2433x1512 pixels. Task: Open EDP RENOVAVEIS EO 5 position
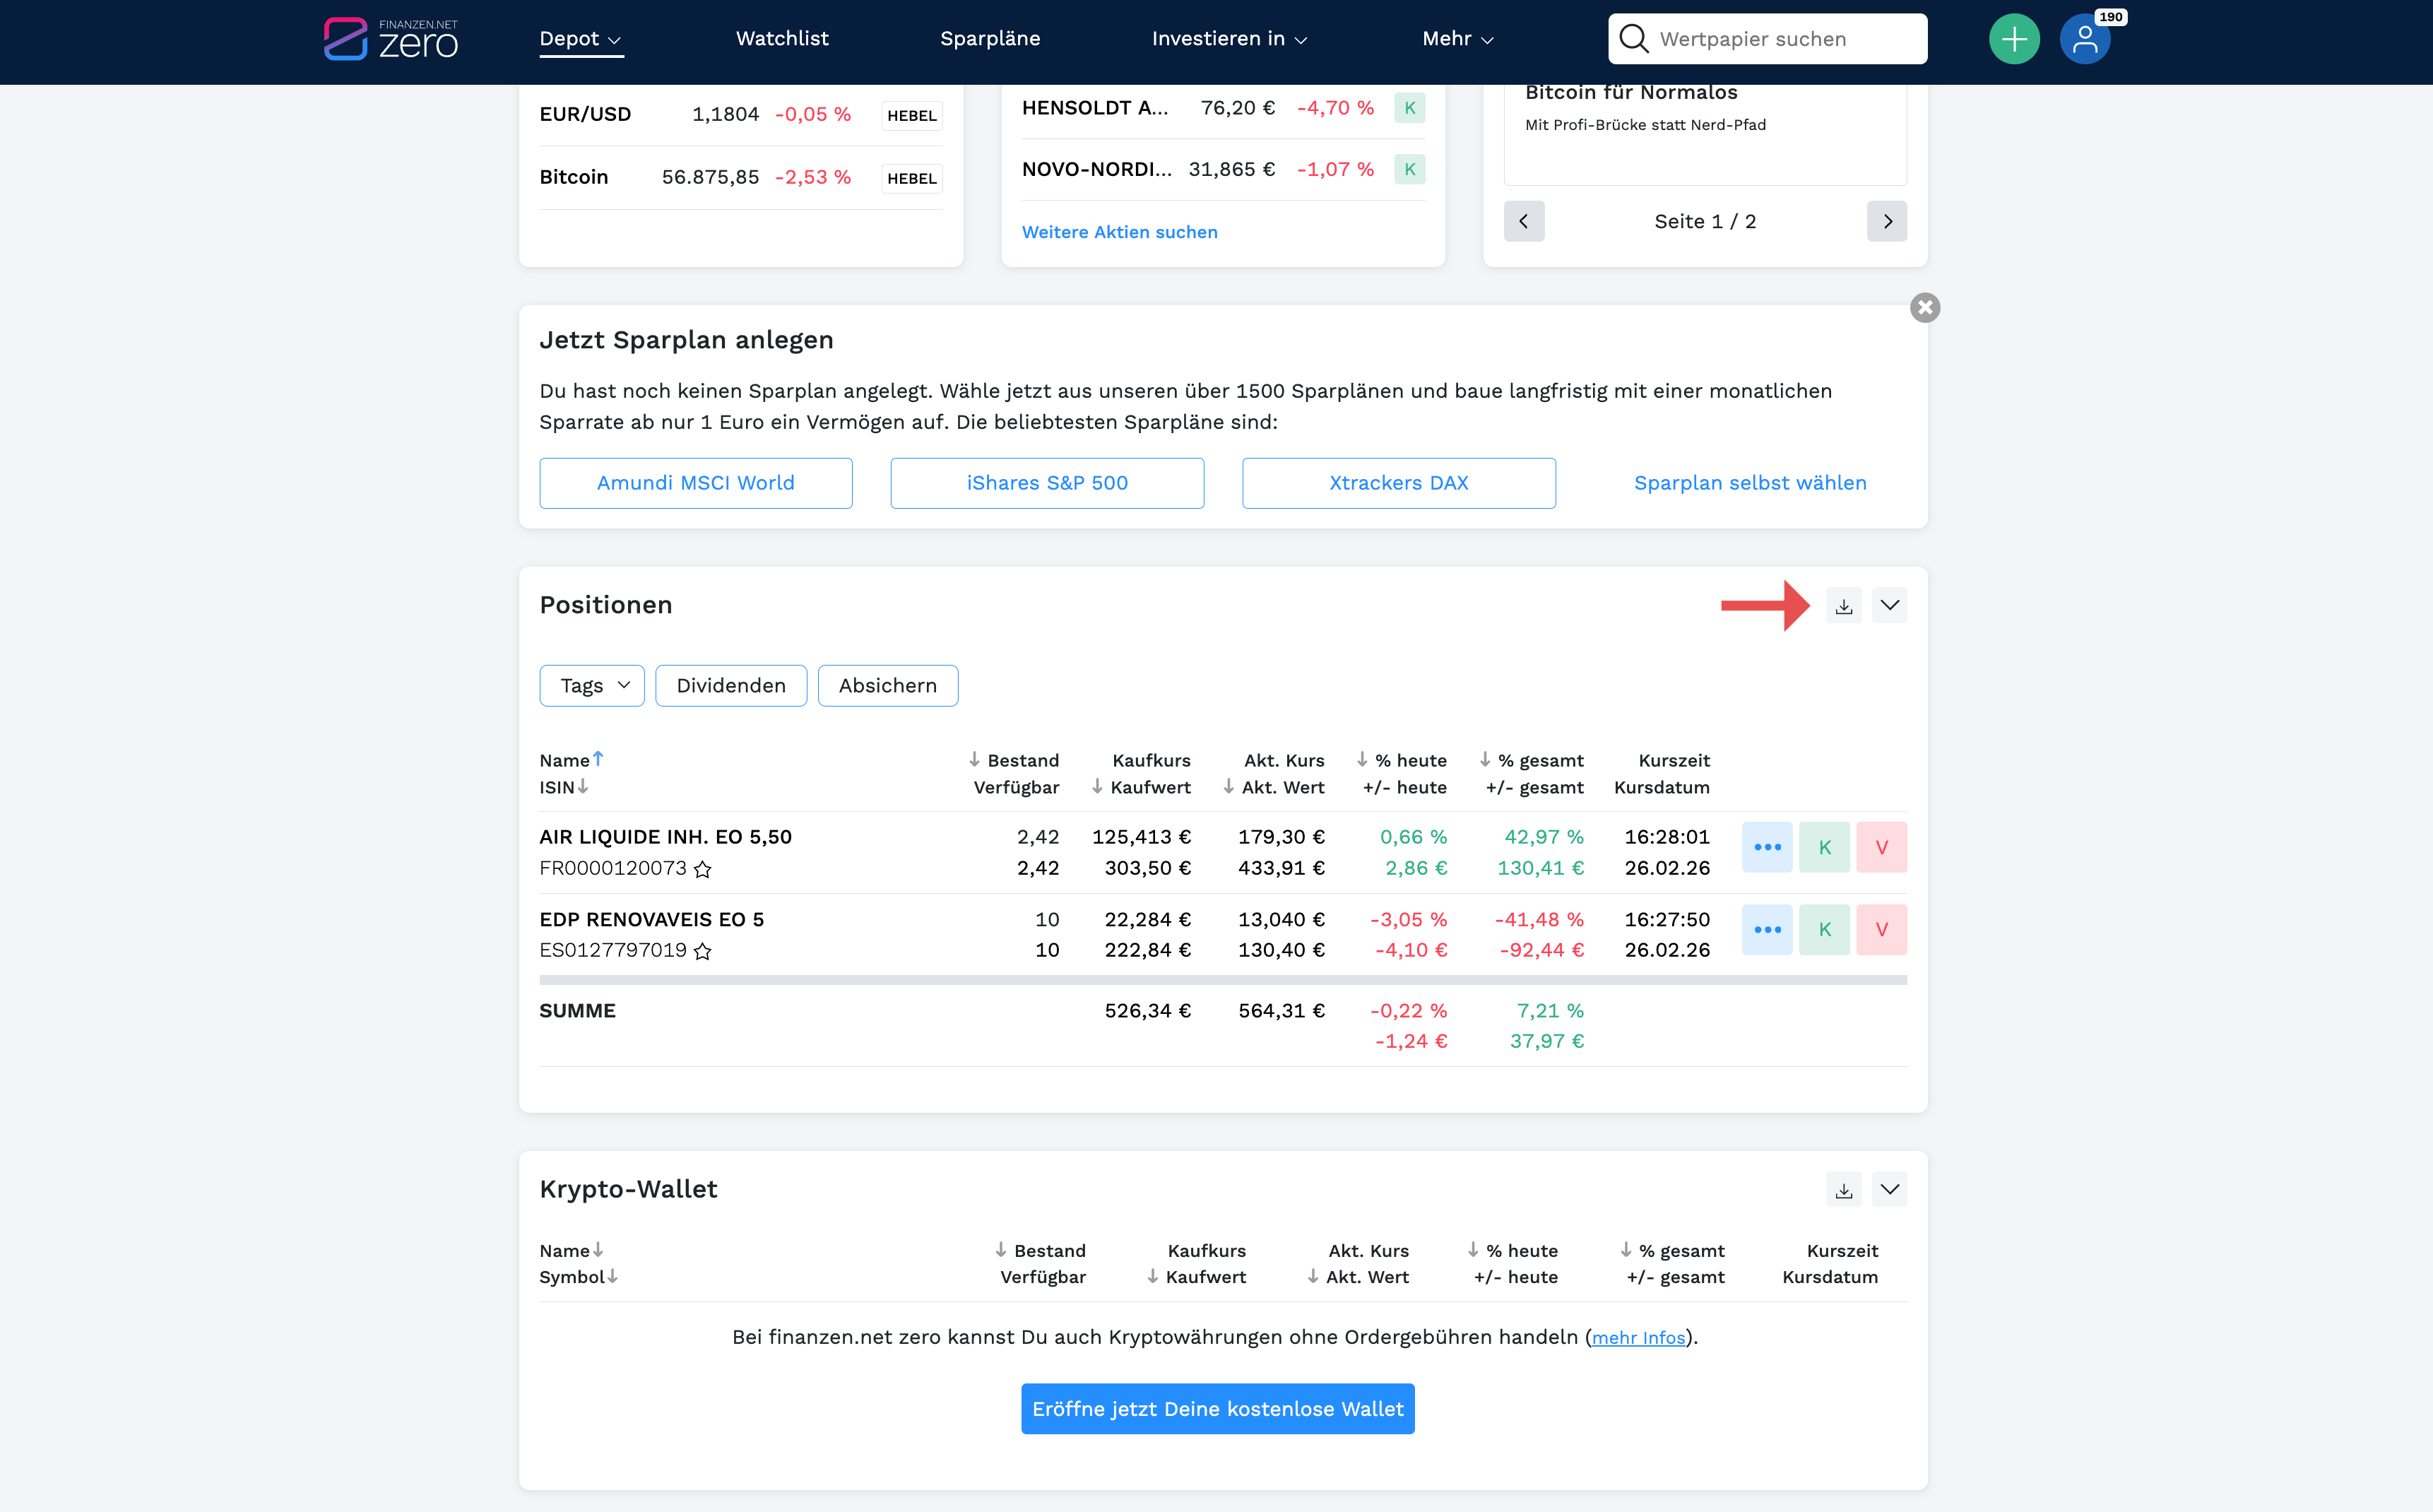652,920
